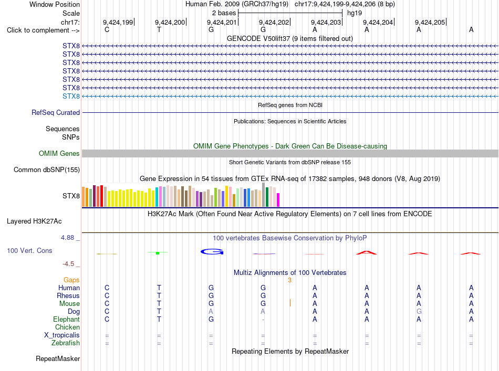Click the reference base C in the ruler row
Screen dimensions: 499x371
[107, 29]
